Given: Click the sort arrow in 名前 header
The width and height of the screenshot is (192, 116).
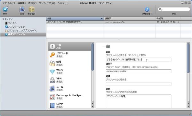Looking at the screenshot, I should pyautogui.click(x=102, y=19).
